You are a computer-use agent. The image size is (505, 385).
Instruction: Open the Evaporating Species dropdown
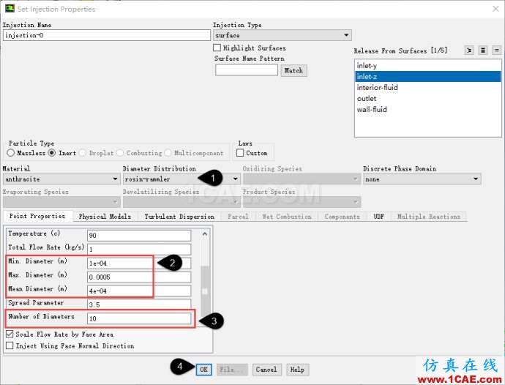point(61,202)
